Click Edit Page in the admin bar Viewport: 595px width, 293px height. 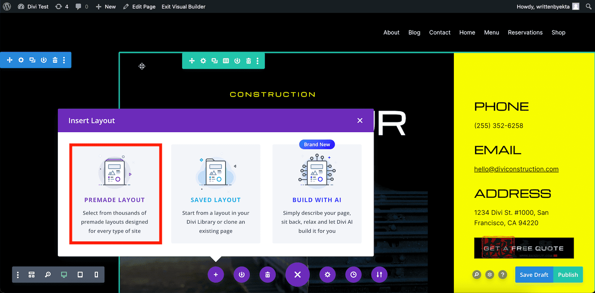coord(139,7)
